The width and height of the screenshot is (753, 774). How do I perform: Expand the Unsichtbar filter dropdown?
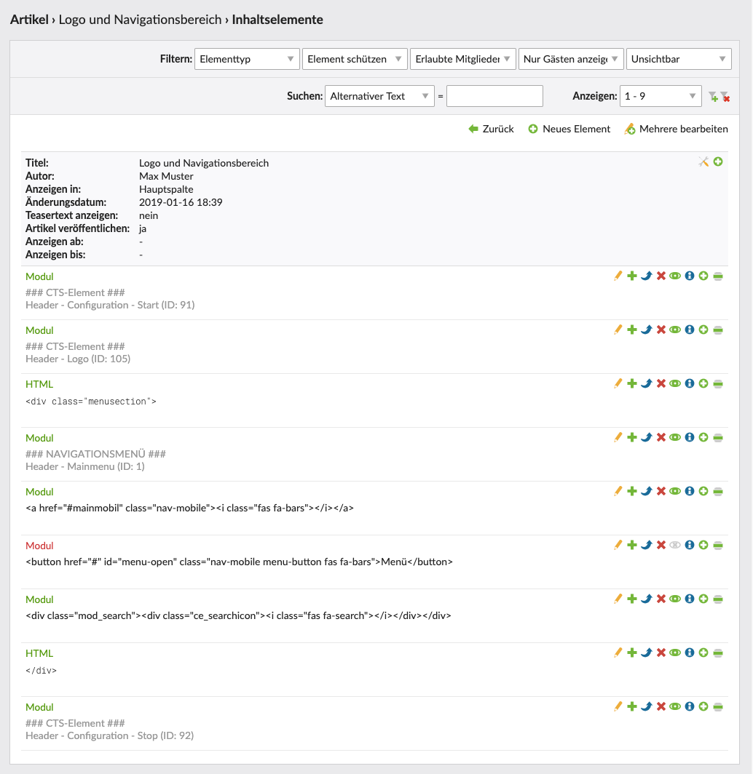click(679, 59)
